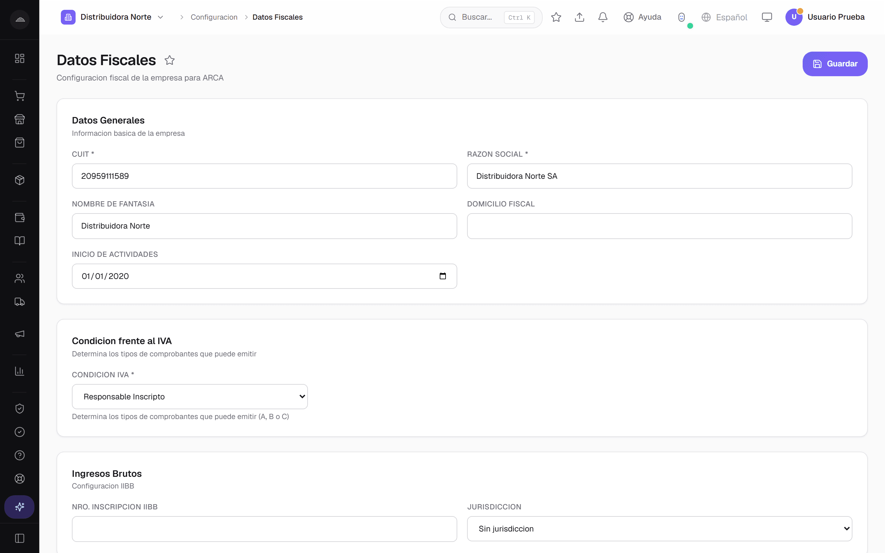Toggle favorite star next to Datos Fiscales title

point(169,60)
